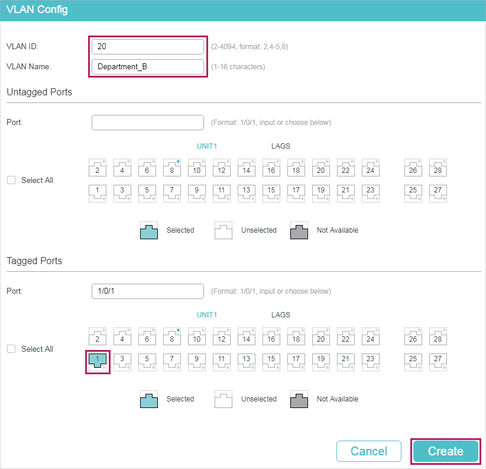Check Select All for Untagged Ports

[x=11, y=181]
